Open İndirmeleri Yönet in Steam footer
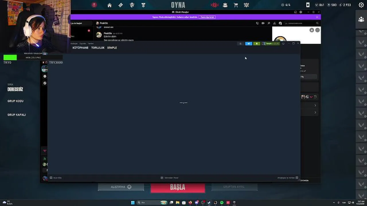Screen dimensions: 367x206 pyautogui.click(x=170, y=178)
